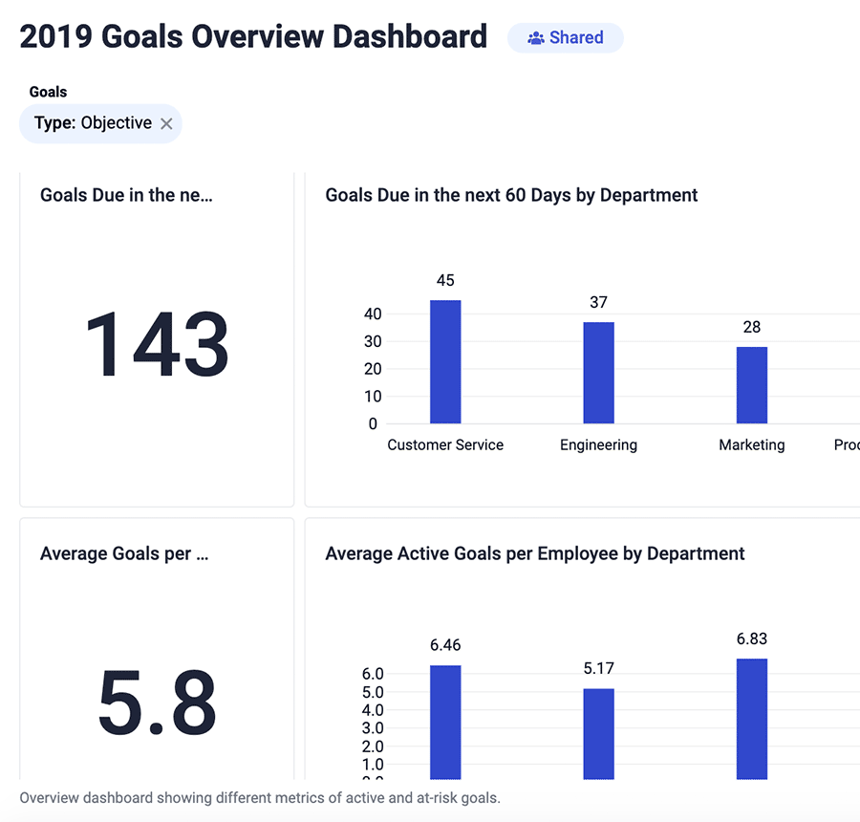
Task: Select the bar labeled 6.83
Action: click(752, 717)
